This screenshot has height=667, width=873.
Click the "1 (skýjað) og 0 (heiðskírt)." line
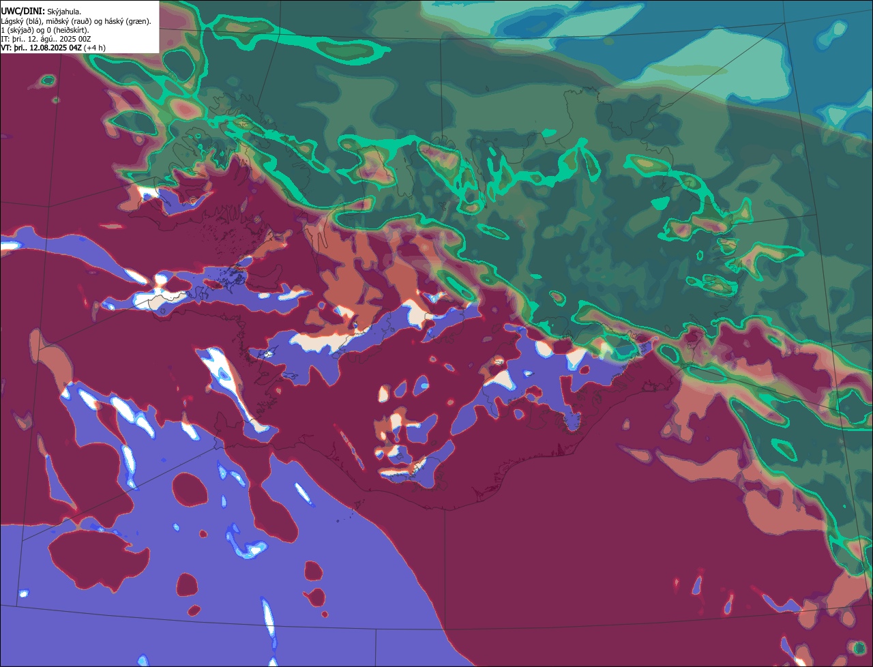tap(46, 30)
